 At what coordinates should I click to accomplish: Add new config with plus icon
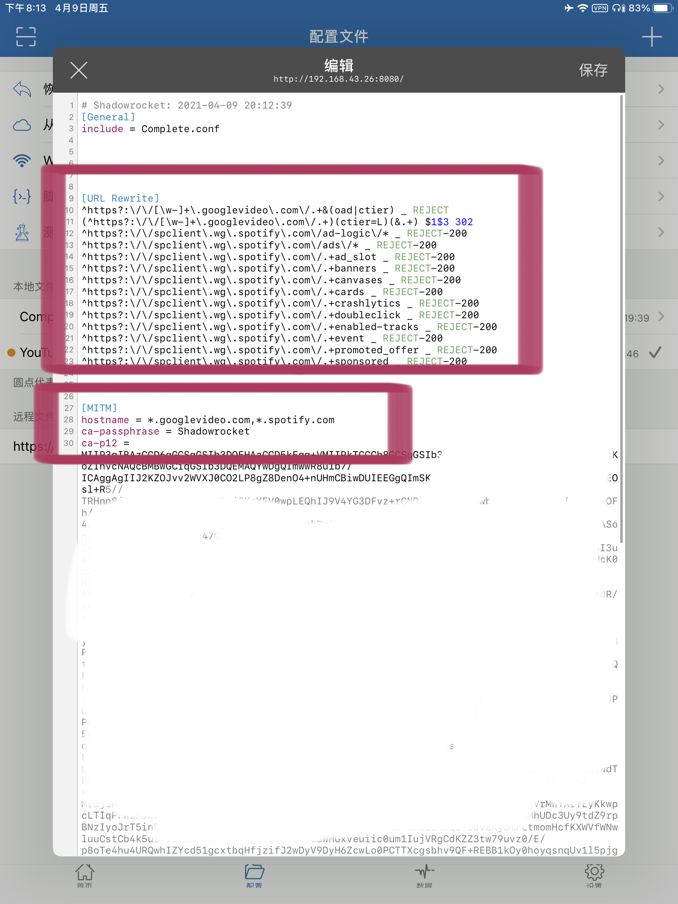pos(652,37)
